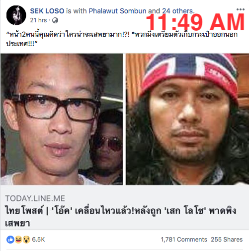Open the Thai article headline link
The image size is (249, 251).
pyautogui.click(x=121, y=217)
